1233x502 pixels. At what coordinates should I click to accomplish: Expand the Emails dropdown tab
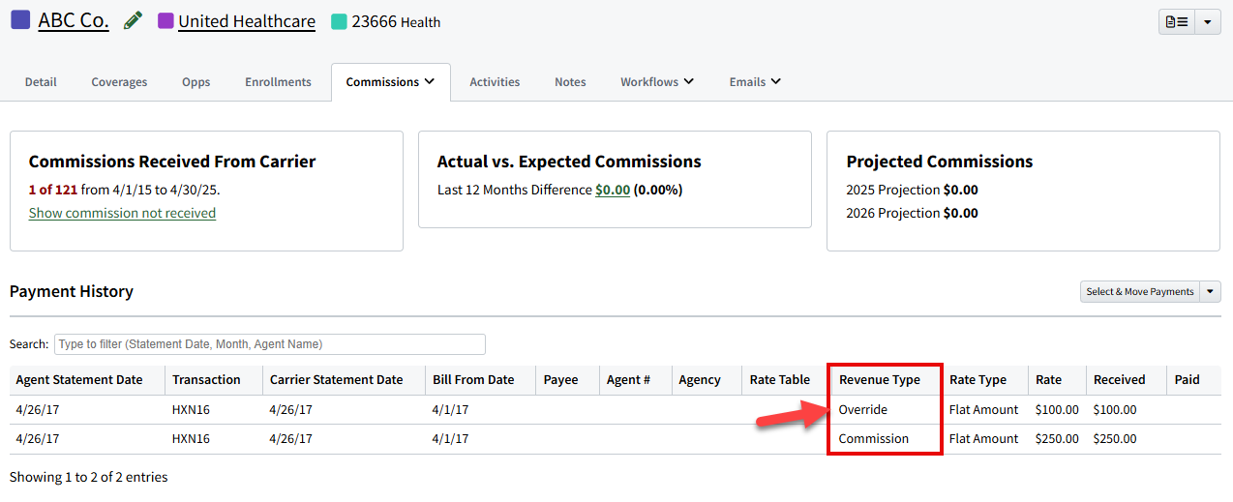pyautogui.click(x=755, y=82)
